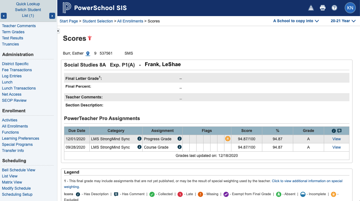
Task: Open description icon for Course Grade assignment
Action: (x=180, y=147)
